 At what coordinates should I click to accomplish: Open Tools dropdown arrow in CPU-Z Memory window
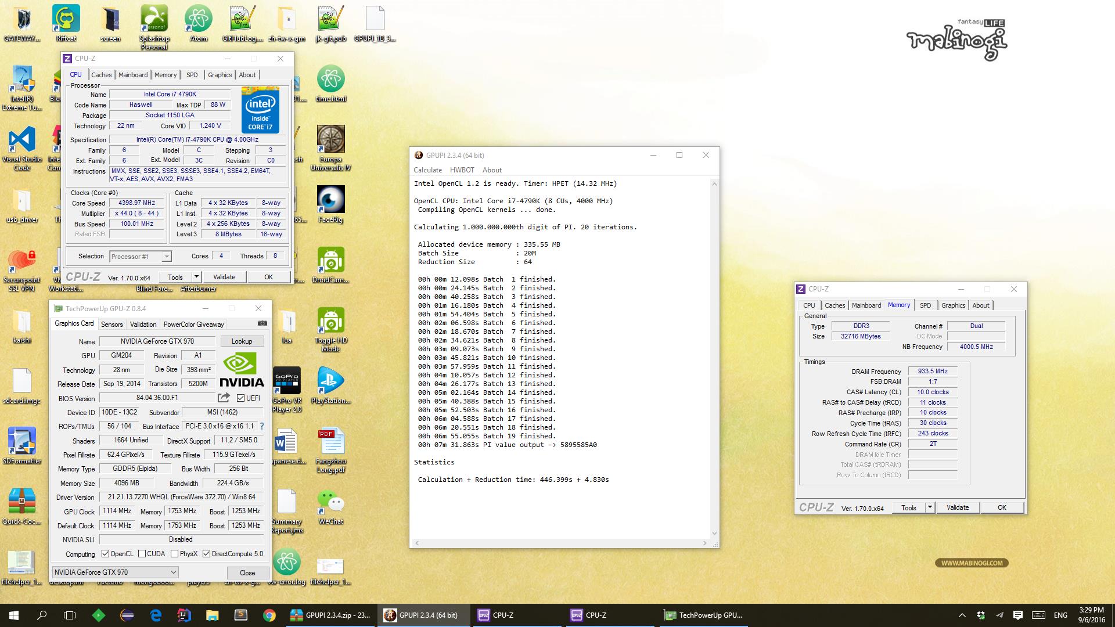[929, 507]
